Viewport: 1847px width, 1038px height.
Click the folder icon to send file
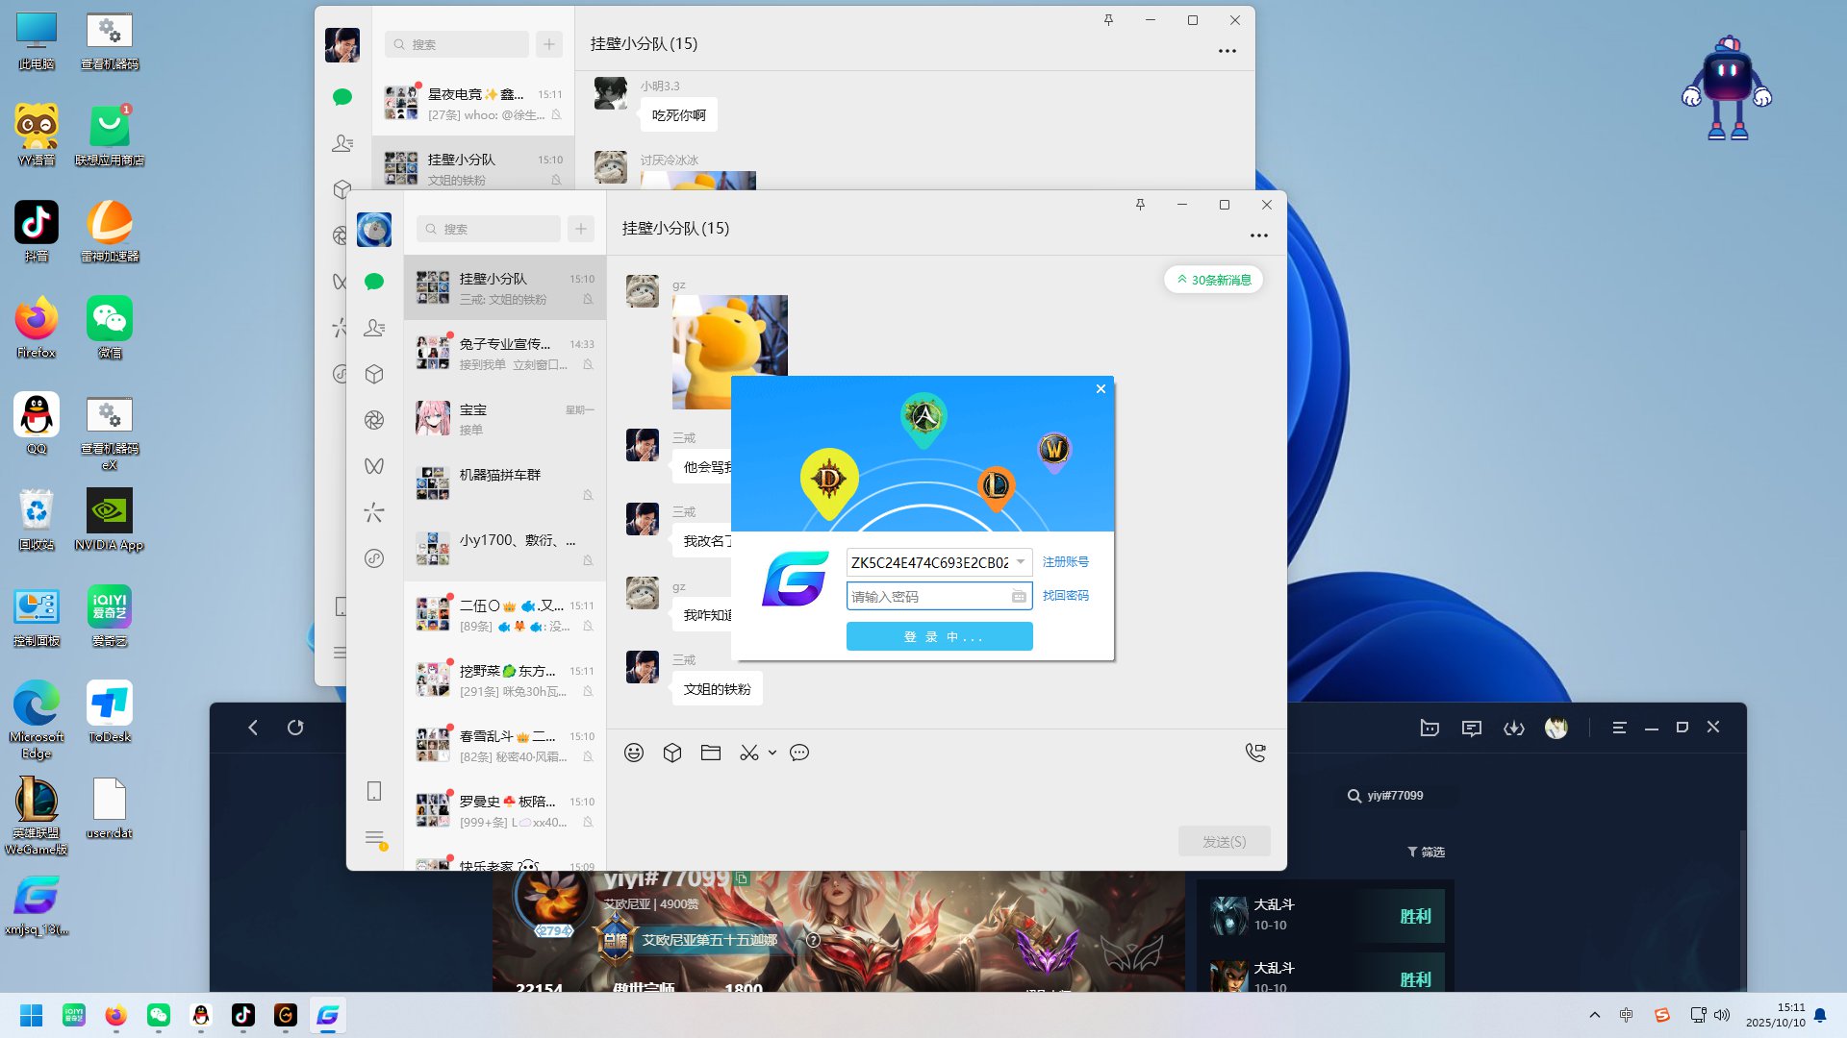tap(711, 753)
